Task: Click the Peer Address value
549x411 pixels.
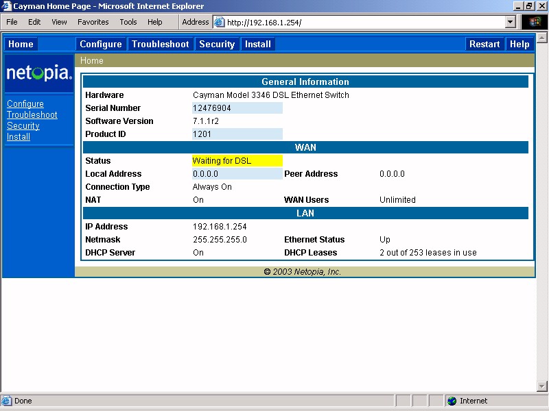Action: tap(392, 174)
